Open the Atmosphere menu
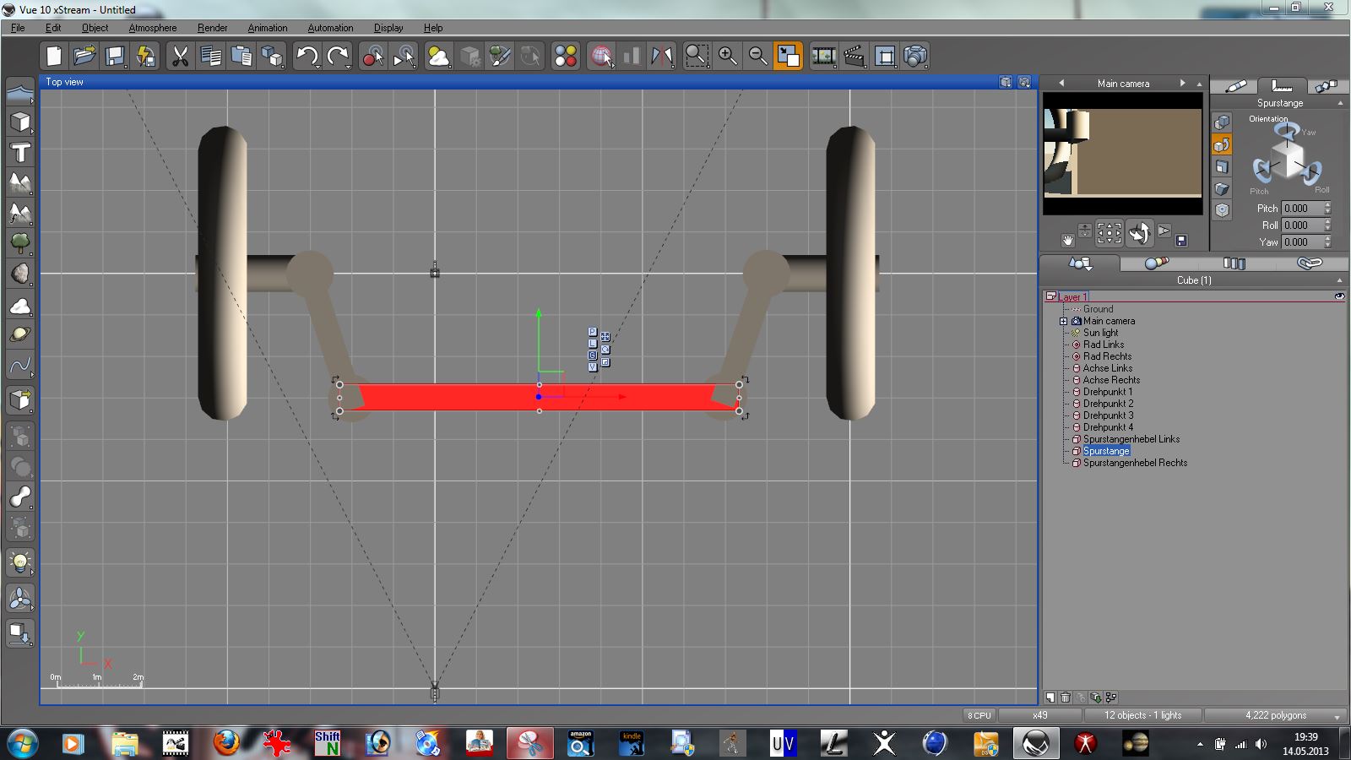The height and width of the screenshot is (760, 1351). (152, 28)
